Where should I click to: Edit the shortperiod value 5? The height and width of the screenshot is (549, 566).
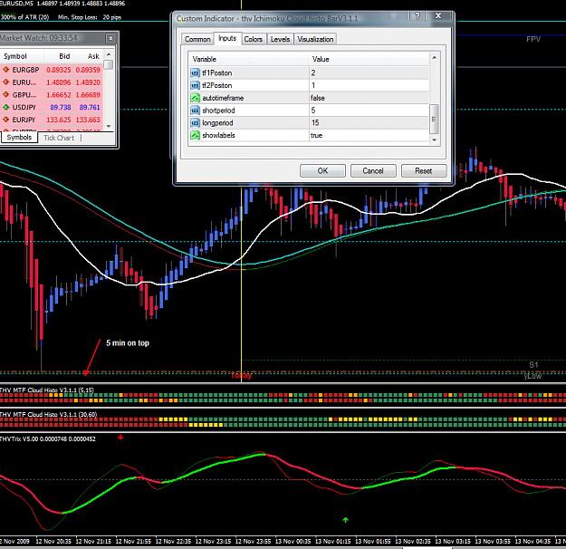click(369, 111)
